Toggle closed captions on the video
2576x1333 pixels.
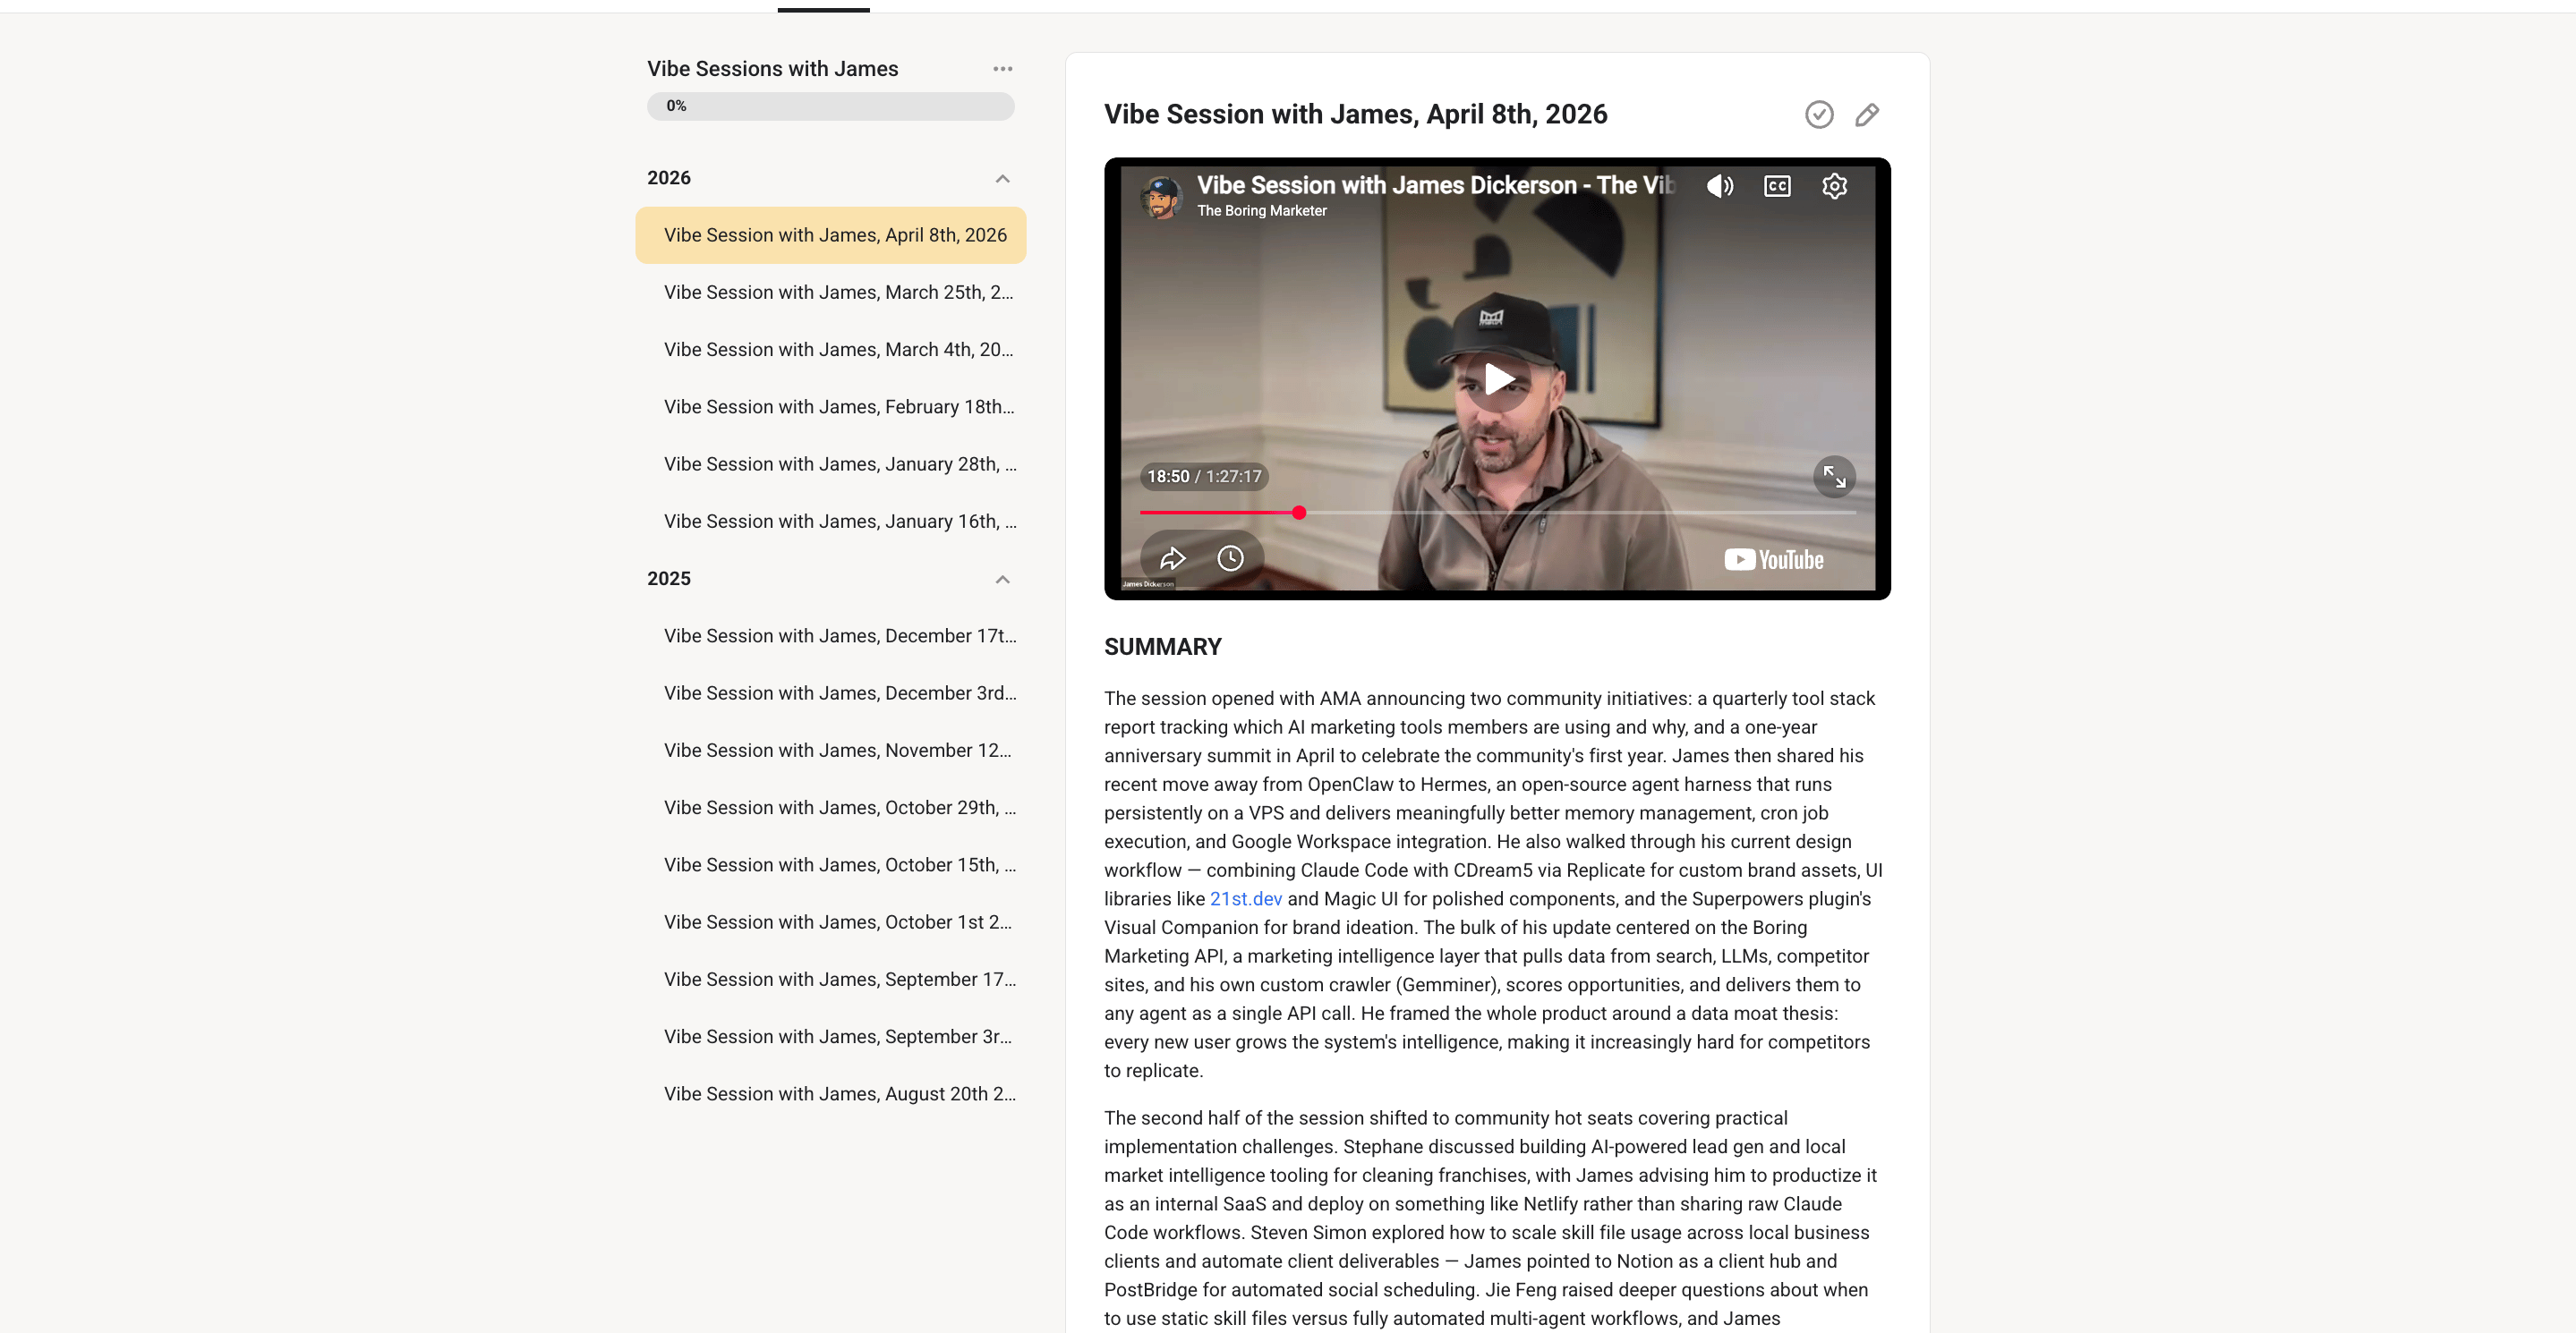(x=1777, y=186)
